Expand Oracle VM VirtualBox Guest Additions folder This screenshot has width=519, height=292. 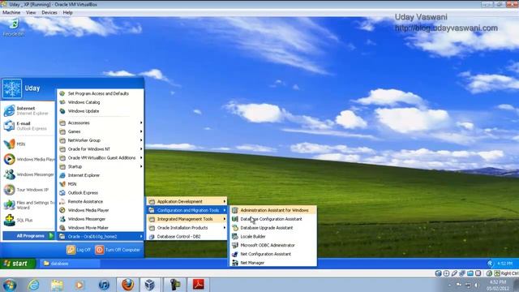pyautogui.click(x=101, y=158)
